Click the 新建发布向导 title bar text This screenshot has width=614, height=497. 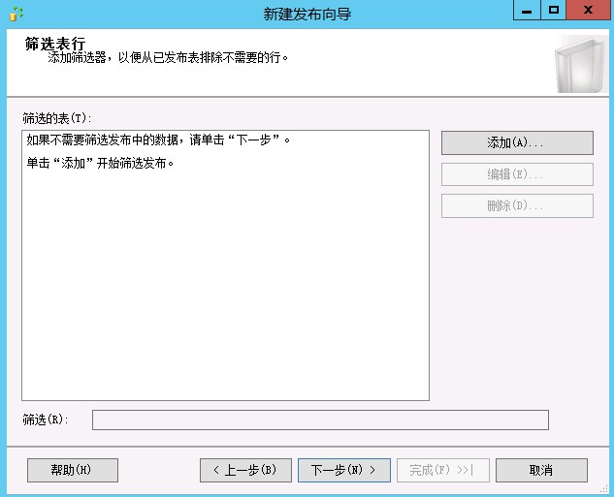point(307,14)
